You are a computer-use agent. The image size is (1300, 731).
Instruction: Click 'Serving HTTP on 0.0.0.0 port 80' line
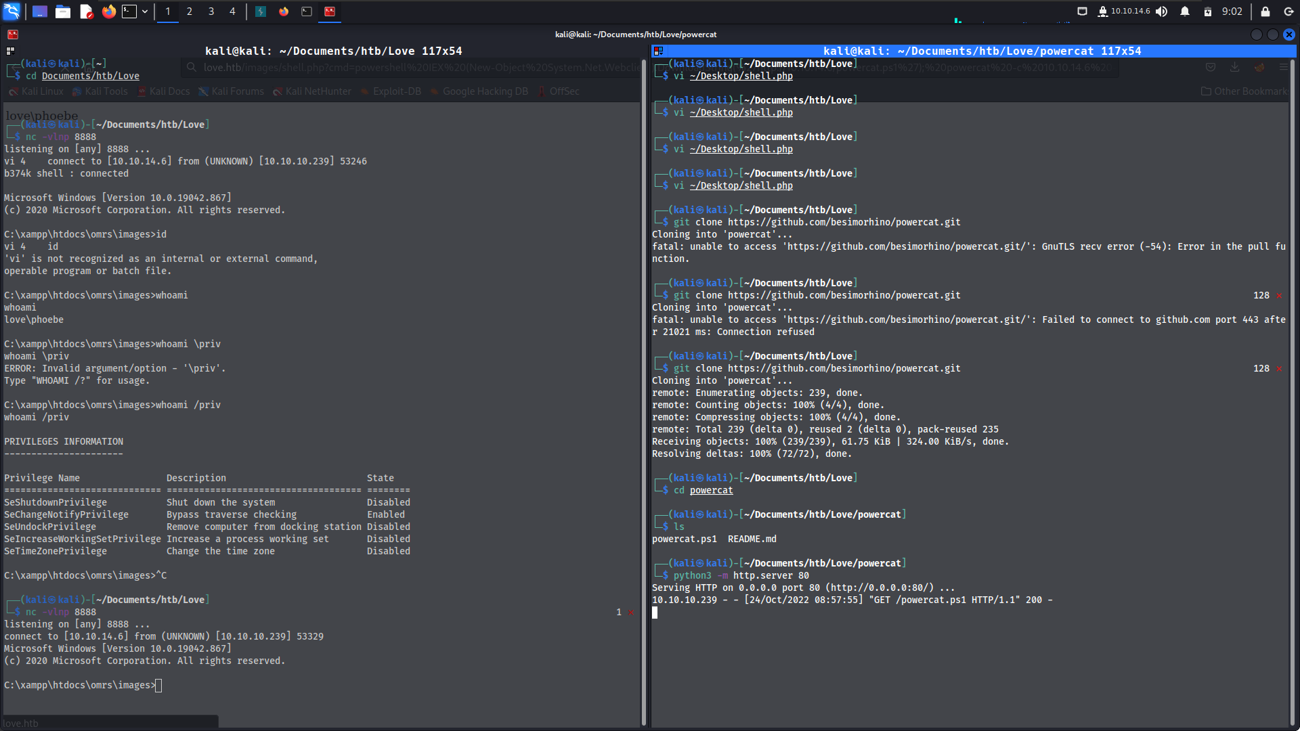[x=804, y=588]
